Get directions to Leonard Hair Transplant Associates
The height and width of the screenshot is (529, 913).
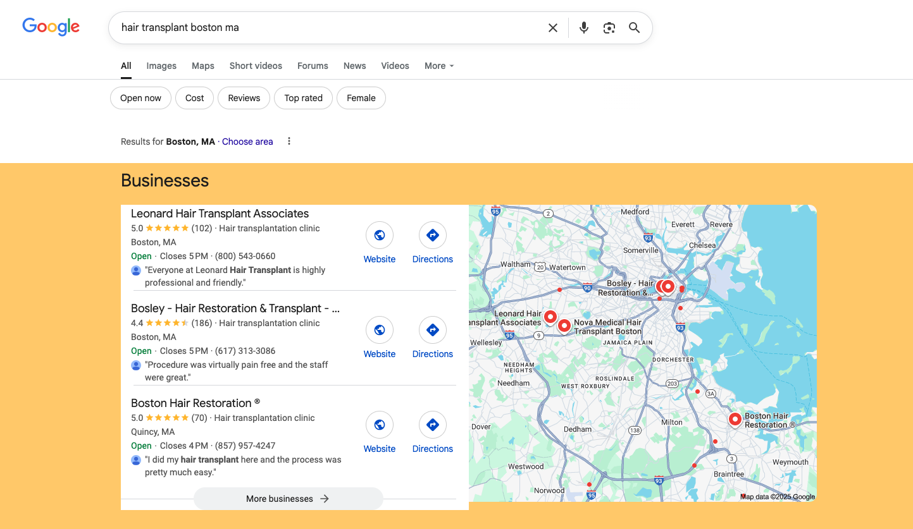pyautogui.click(x=433, y=235)
